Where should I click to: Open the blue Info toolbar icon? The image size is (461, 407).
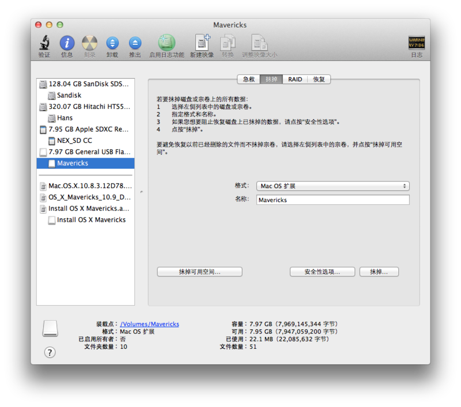coord(67,43)
